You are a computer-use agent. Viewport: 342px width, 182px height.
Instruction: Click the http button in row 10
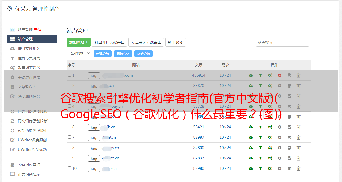click(x=94, y=169)
